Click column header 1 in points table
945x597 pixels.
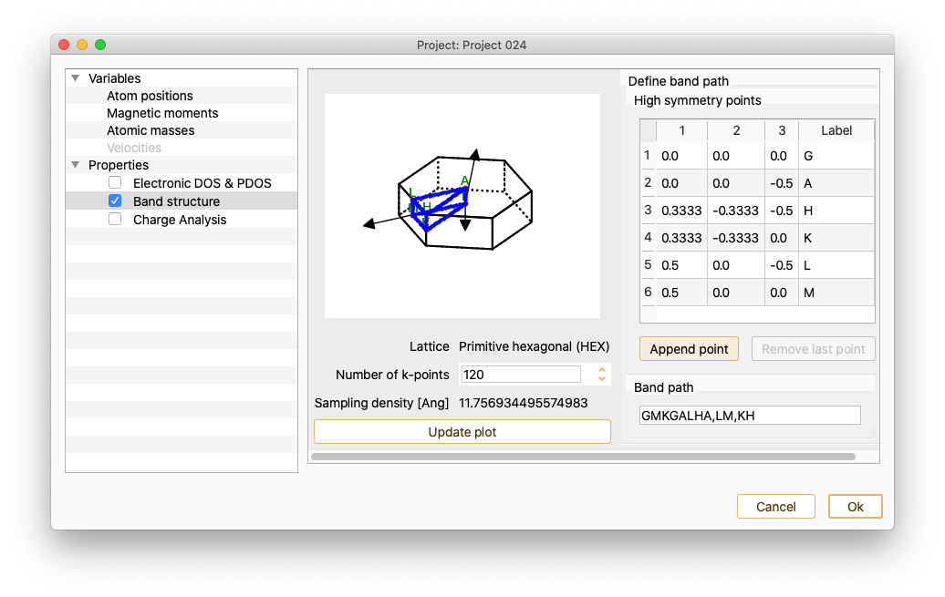[x=681, y=130]
